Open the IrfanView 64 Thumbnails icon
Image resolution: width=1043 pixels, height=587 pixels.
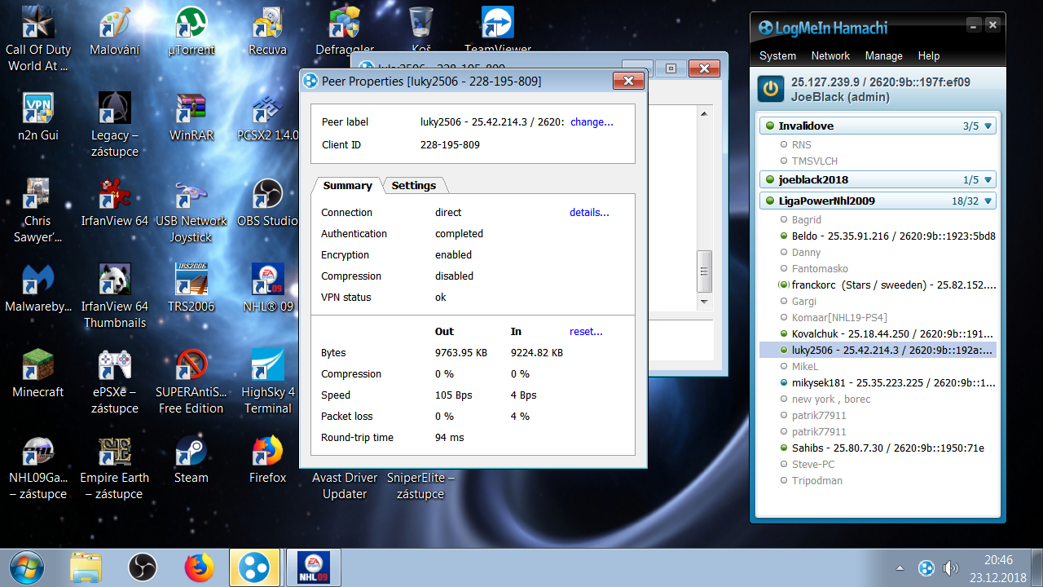(115, 295)
